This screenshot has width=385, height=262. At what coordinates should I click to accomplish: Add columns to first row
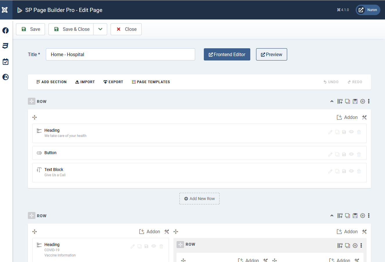pos(340,101)
